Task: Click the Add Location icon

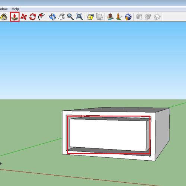Action: (x=90, y=17)
